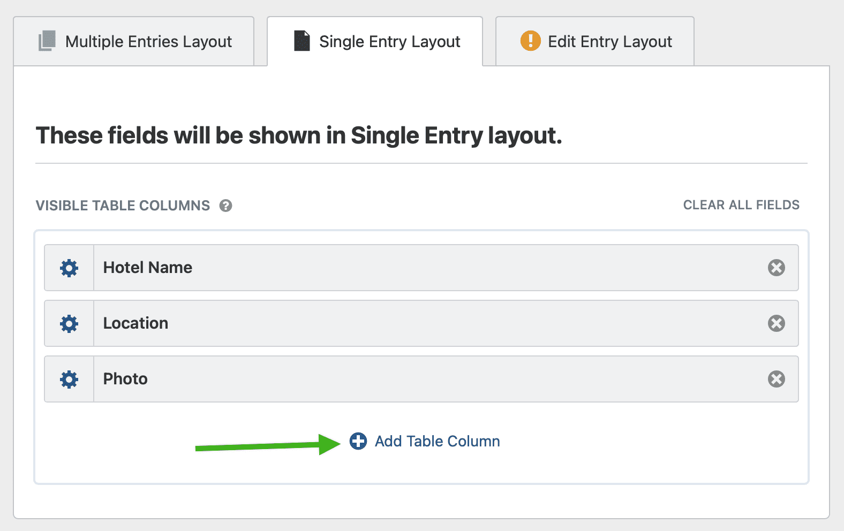Click the Single Entry Layout document icon
The height and width of the screenshot is (531, 844).
click(302, 41)
